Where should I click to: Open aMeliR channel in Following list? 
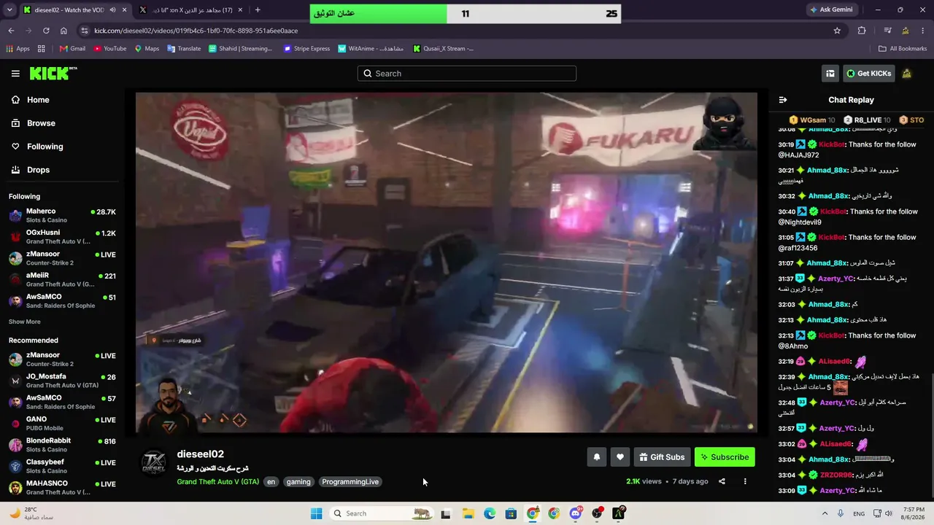[62, 279]
